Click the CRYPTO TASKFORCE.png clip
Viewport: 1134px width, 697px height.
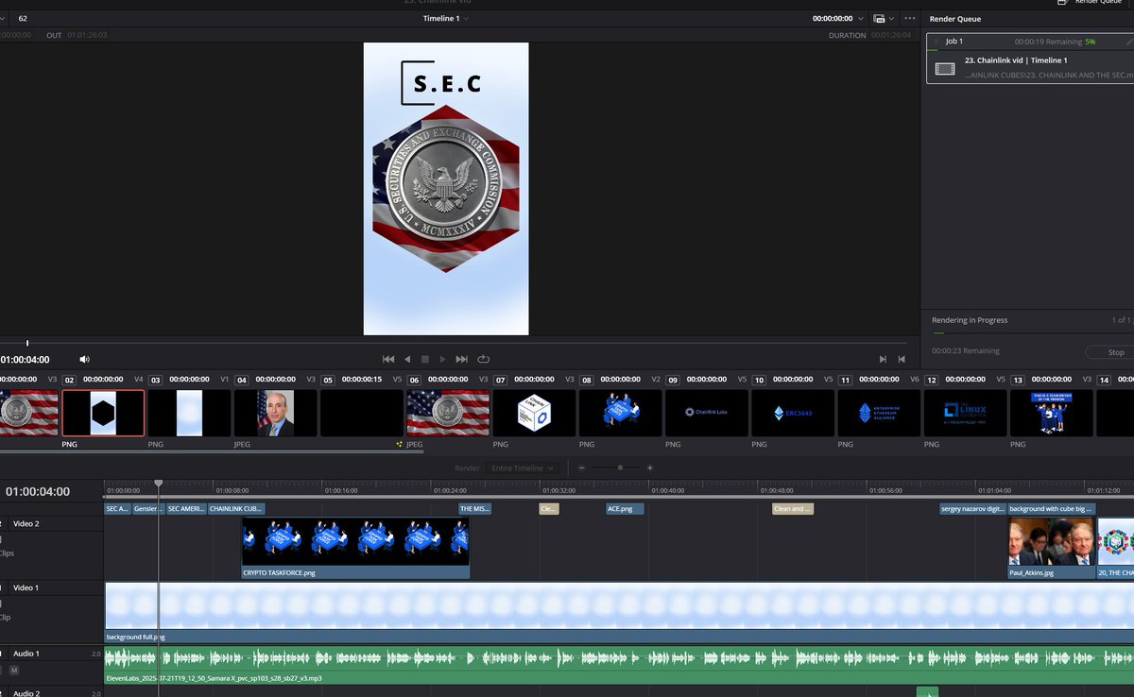click(x=355, y=548)
